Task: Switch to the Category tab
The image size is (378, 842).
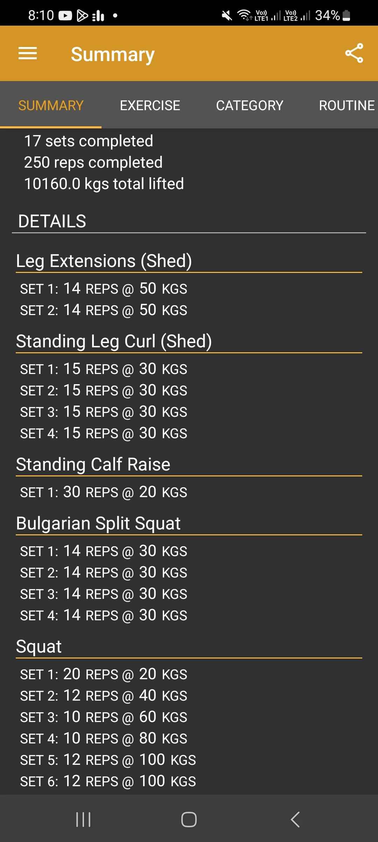Action: tap(250, 105)
